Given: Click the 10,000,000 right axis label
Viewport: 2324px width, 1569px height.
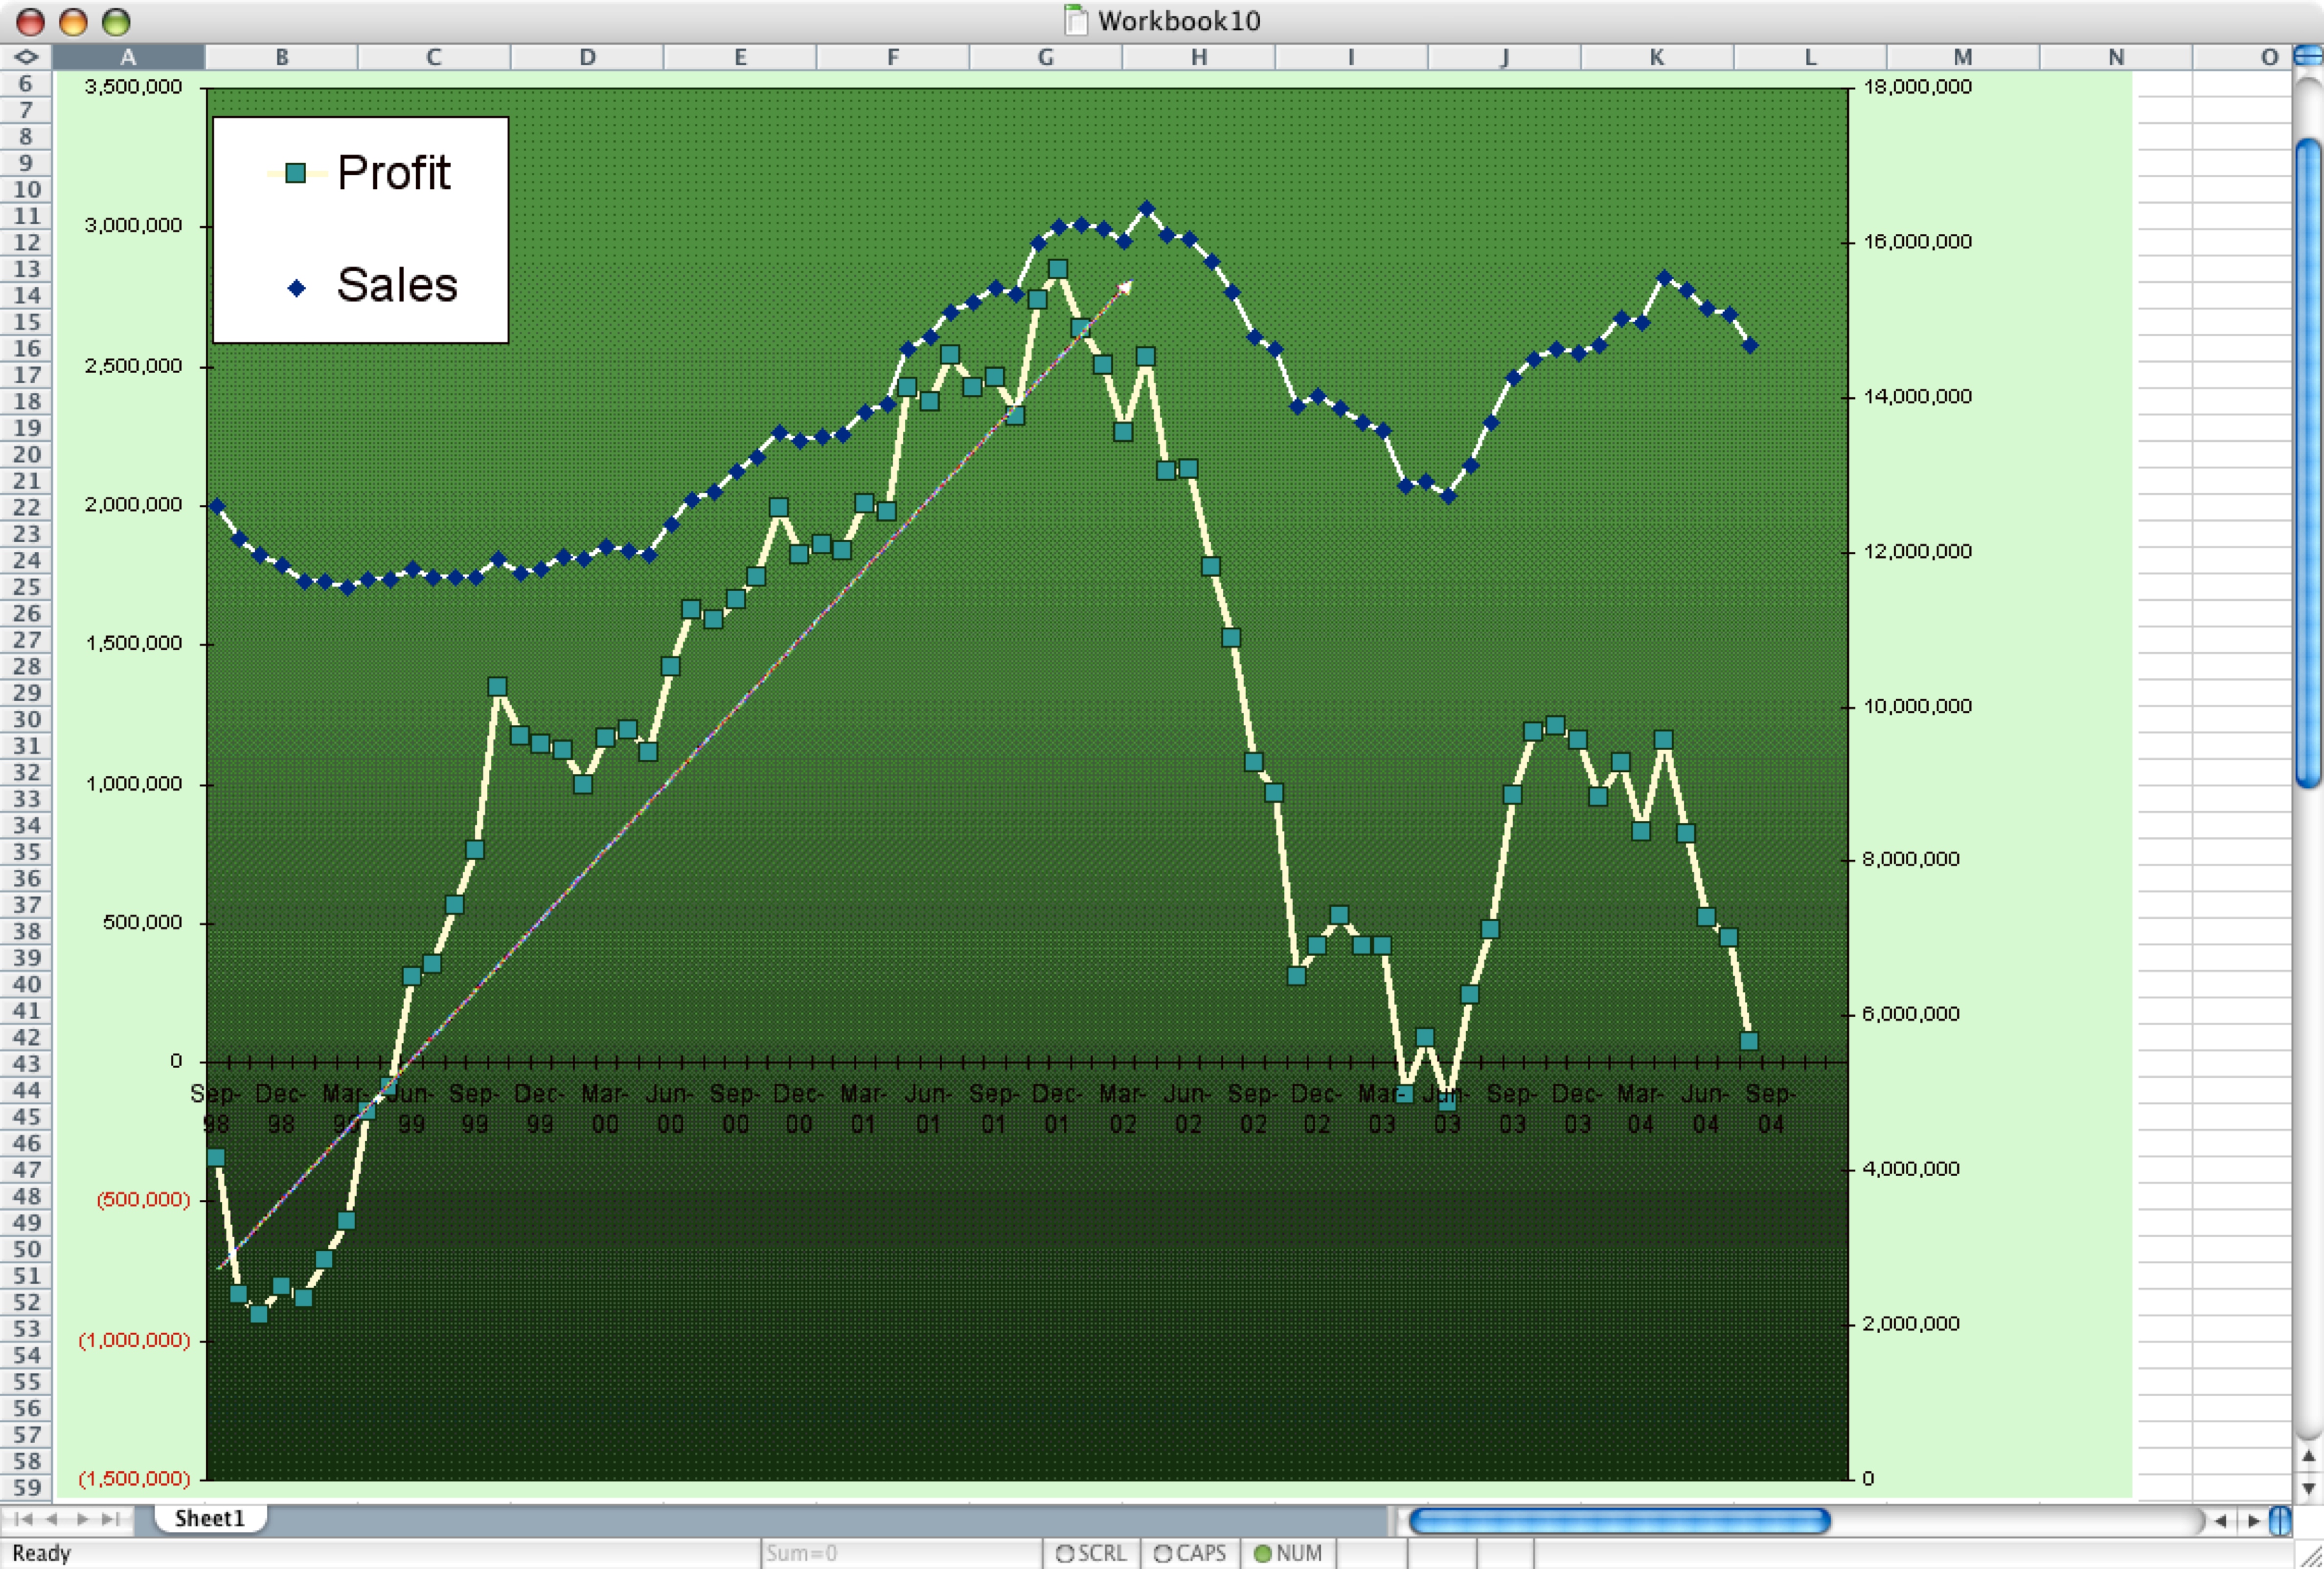Looking at the screenshot, I should click(1917, 707).
